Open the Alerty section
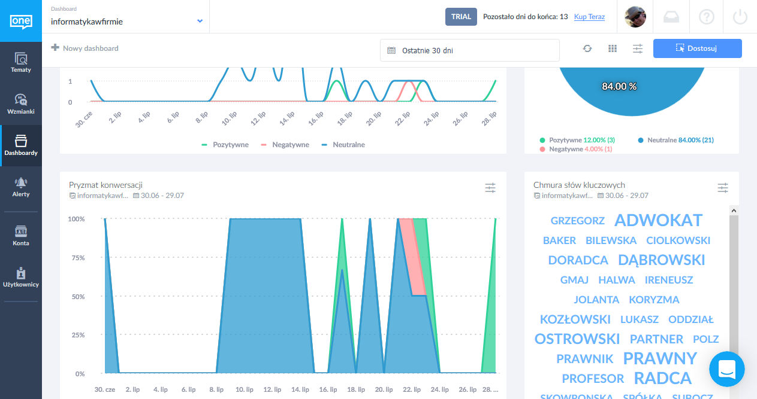 (21, 187)
